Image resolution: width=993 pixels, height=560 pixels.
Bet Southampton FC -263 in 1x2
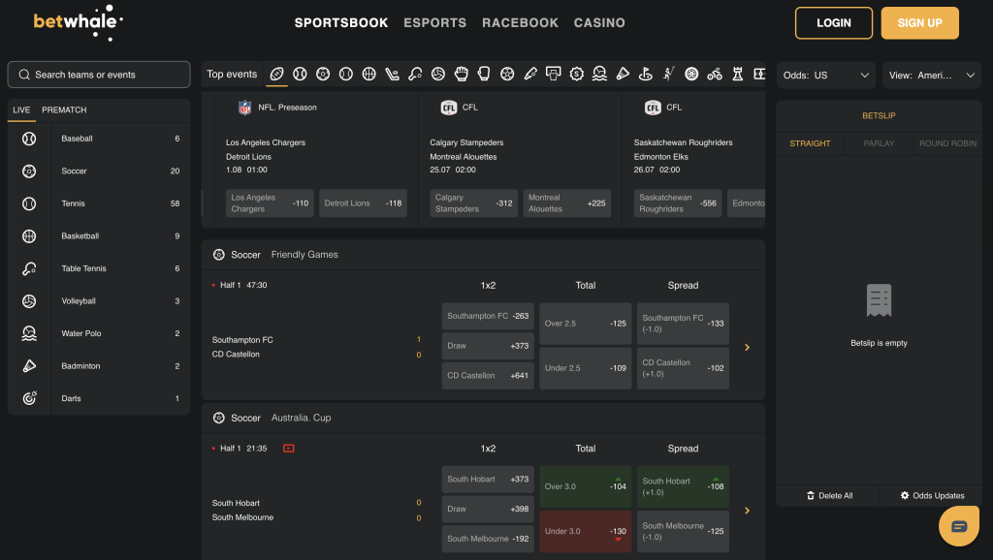(x=488, y=316)
